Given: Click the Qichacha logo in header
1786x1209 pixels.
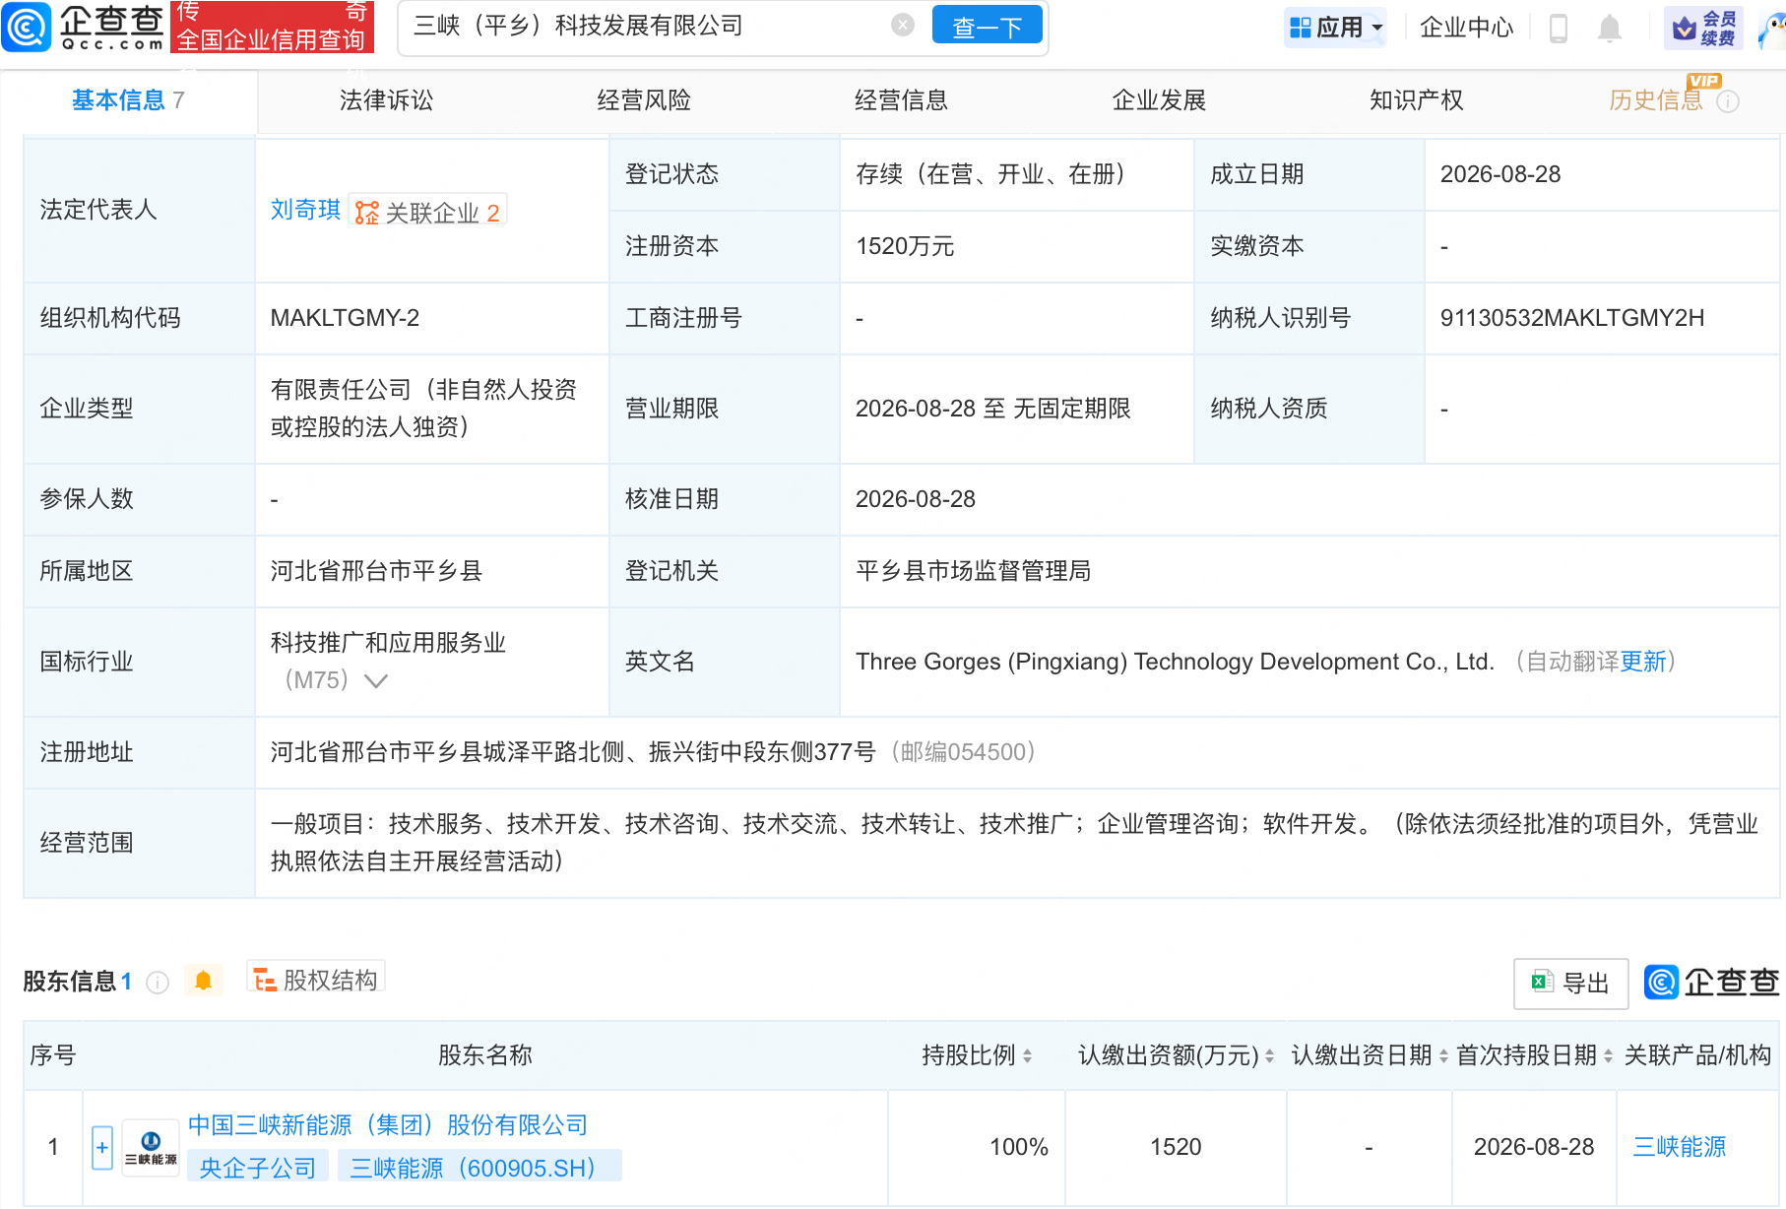Looking at the screenshot, I should [x=84, y=27].
